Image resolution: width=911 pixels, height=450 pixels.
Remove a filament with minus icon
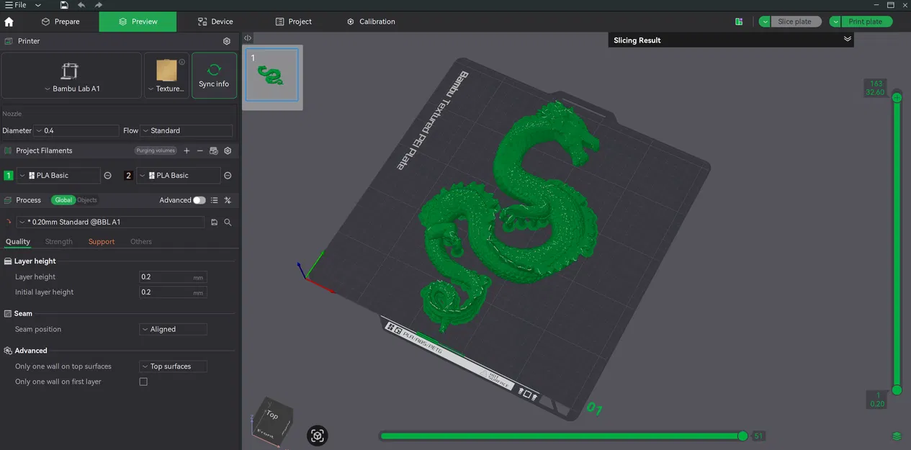coord(200,150)
